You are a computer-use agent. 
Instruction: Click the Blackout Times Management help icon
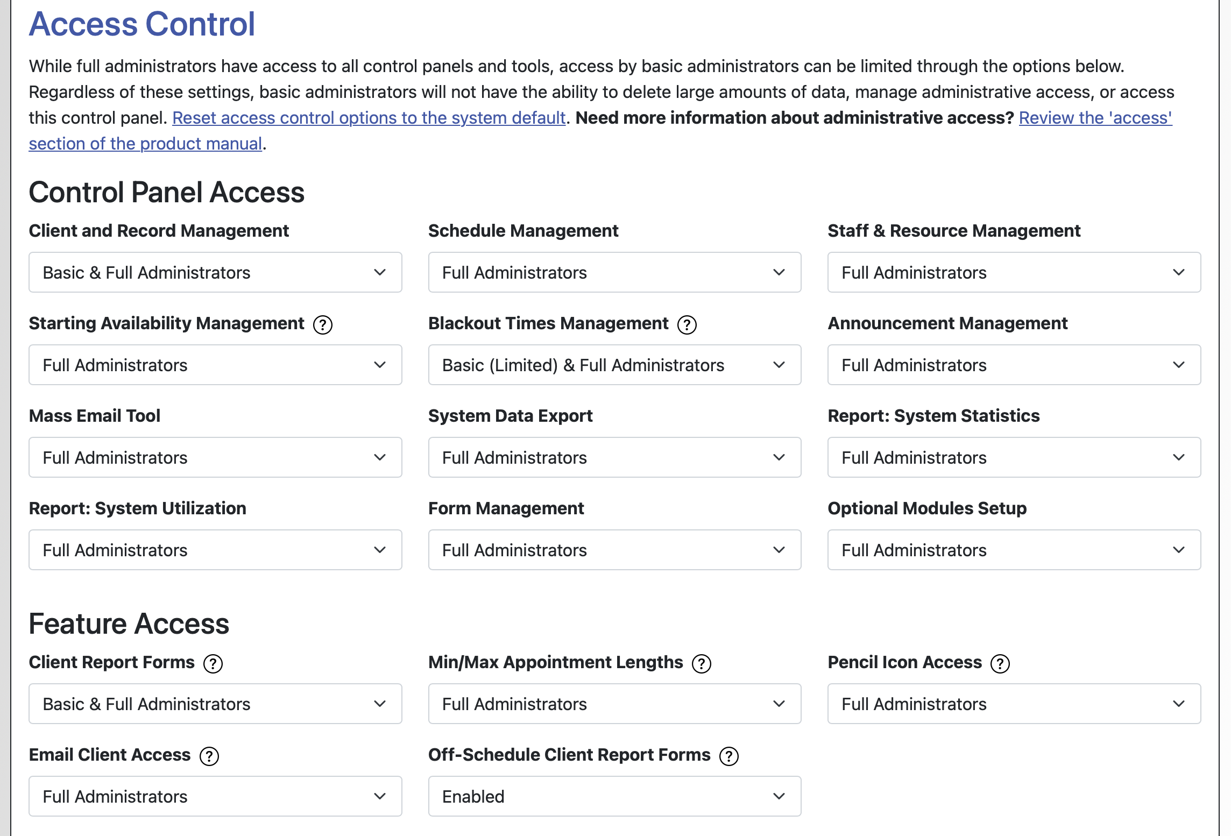686,324
